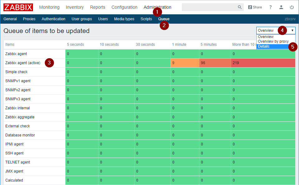Viewport: 299px width, 185px height.
Task: Select the Queue submenu
Action: click(x=164, y=19)
